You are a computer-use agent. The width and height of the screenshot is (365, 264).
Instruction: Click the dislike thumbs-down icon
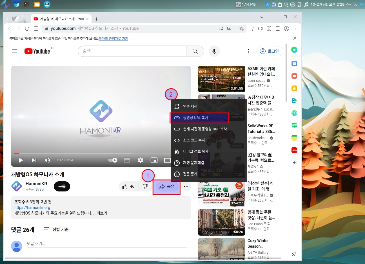(145, 186)
